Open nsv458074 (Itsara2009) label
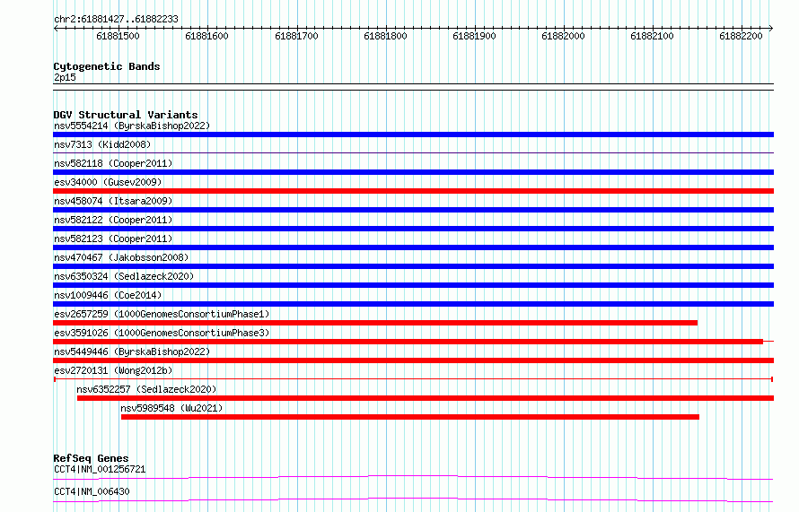The width and height of the screenshot is (799, 512). pos(113,201)
